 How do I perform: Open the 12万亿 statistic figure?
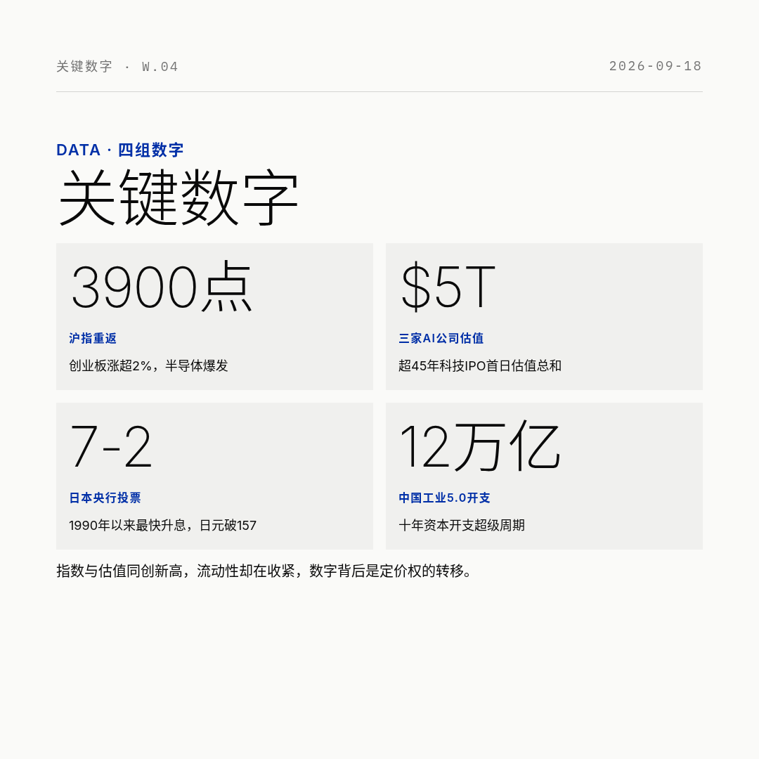click(480, 446)
